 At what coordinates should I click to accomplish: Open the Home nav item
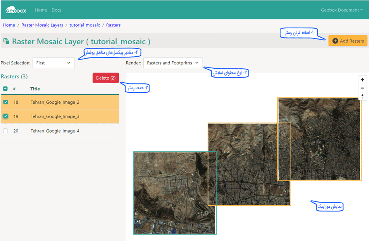pyautogui.click(x=41, y=10)
